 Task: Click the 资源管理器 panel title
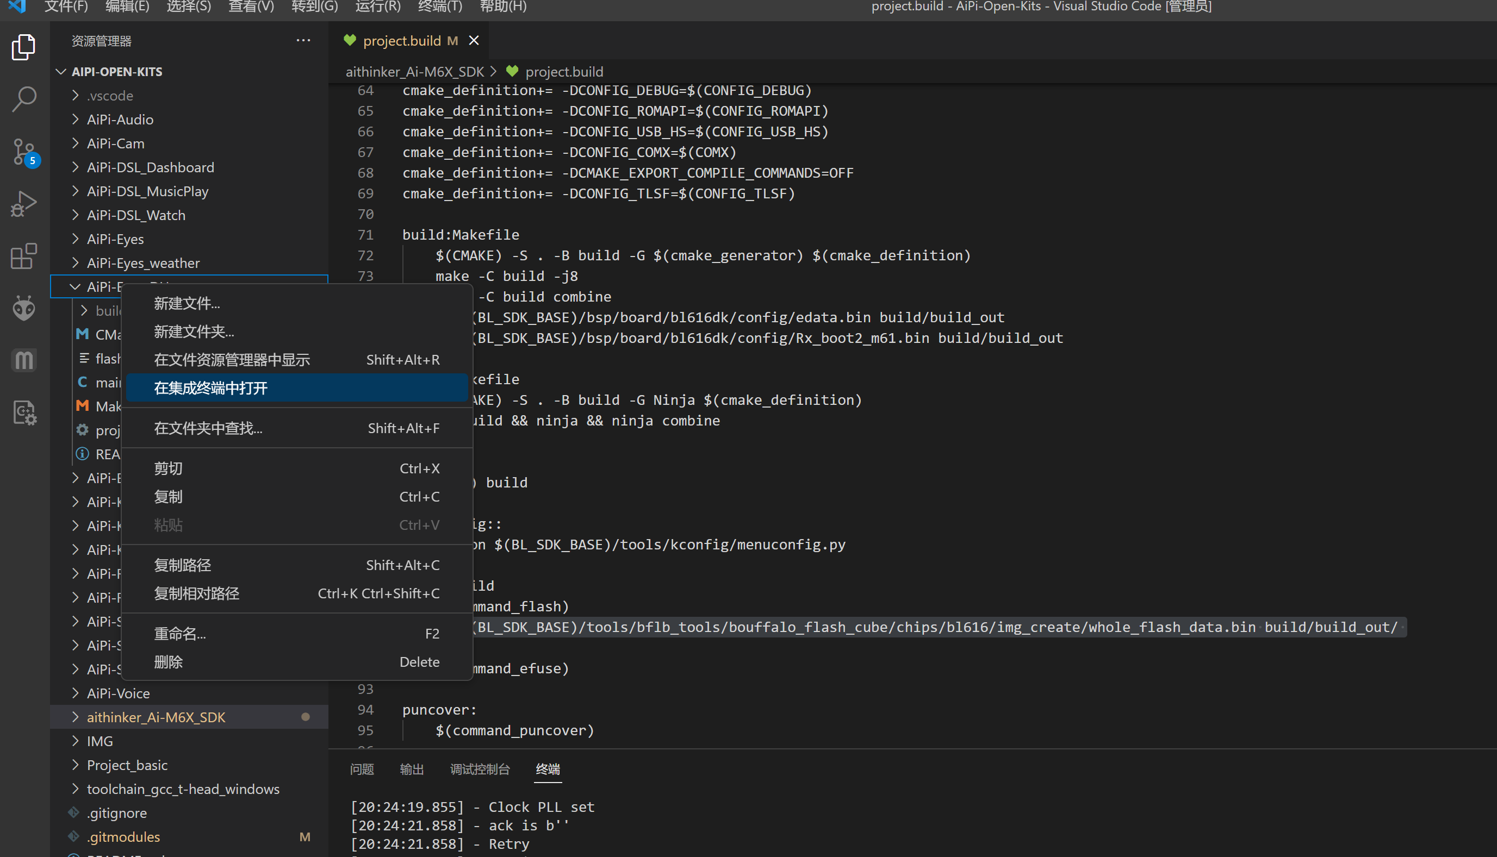(101, 41)
